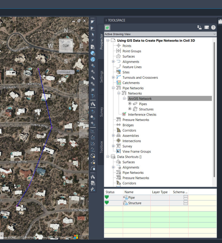
Task: Click the TOP face of the ViewCube
Action: click(x=66, y=46)
